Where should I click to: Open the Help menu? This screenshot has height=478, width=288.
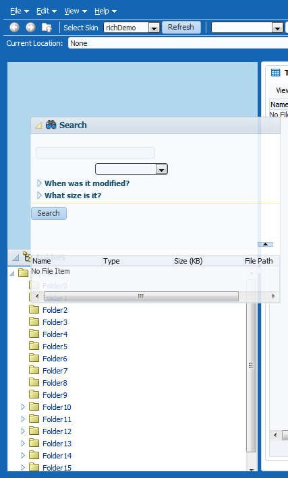tap(105, 11)
